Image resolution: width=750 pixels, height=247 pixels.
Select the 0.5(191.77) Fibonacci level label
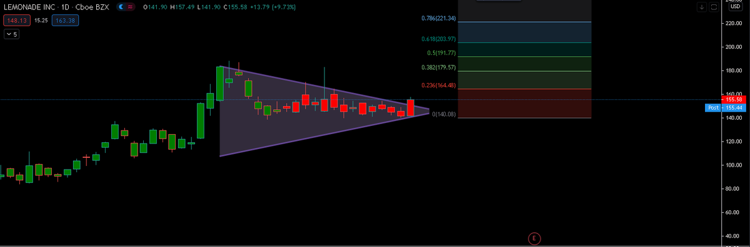(441, 54)
